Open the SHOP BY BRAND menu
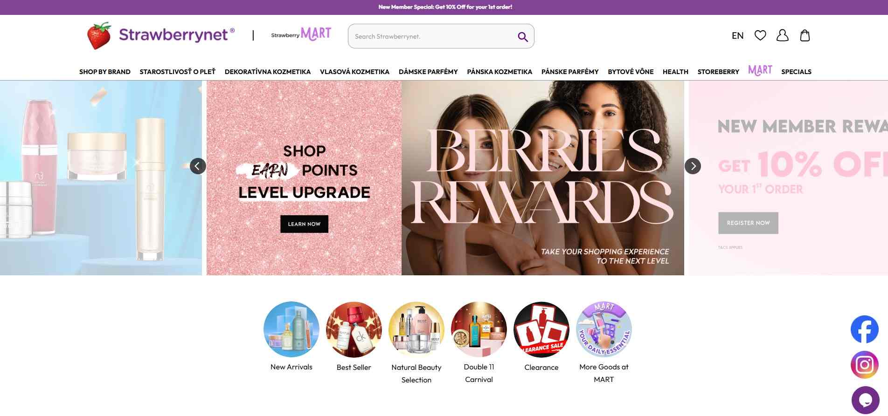Viewport: 888px width, 416px height. (x=105, y=72)
